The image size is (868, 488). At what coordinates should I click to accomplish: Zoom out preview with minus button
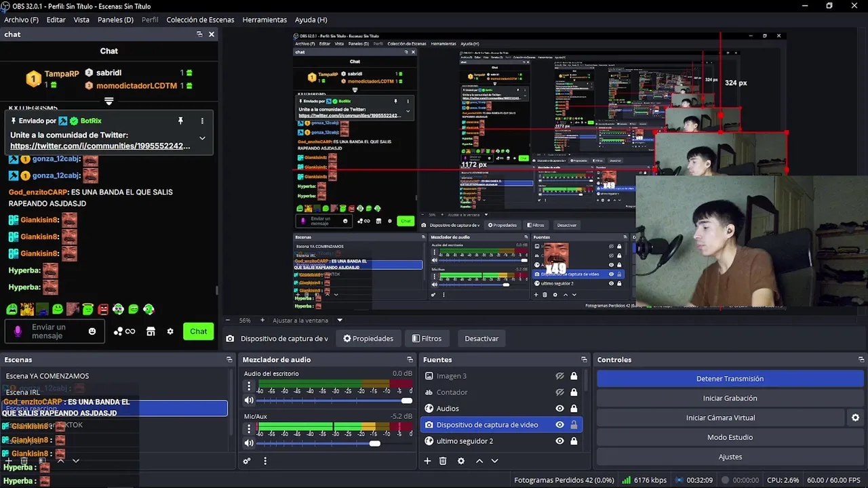coord(228,320)
